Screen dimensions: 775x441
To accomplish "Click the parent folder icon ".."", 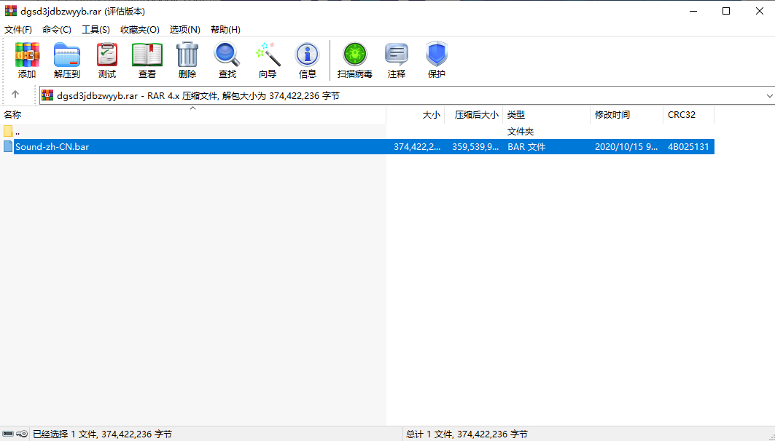I will [8, 131].
